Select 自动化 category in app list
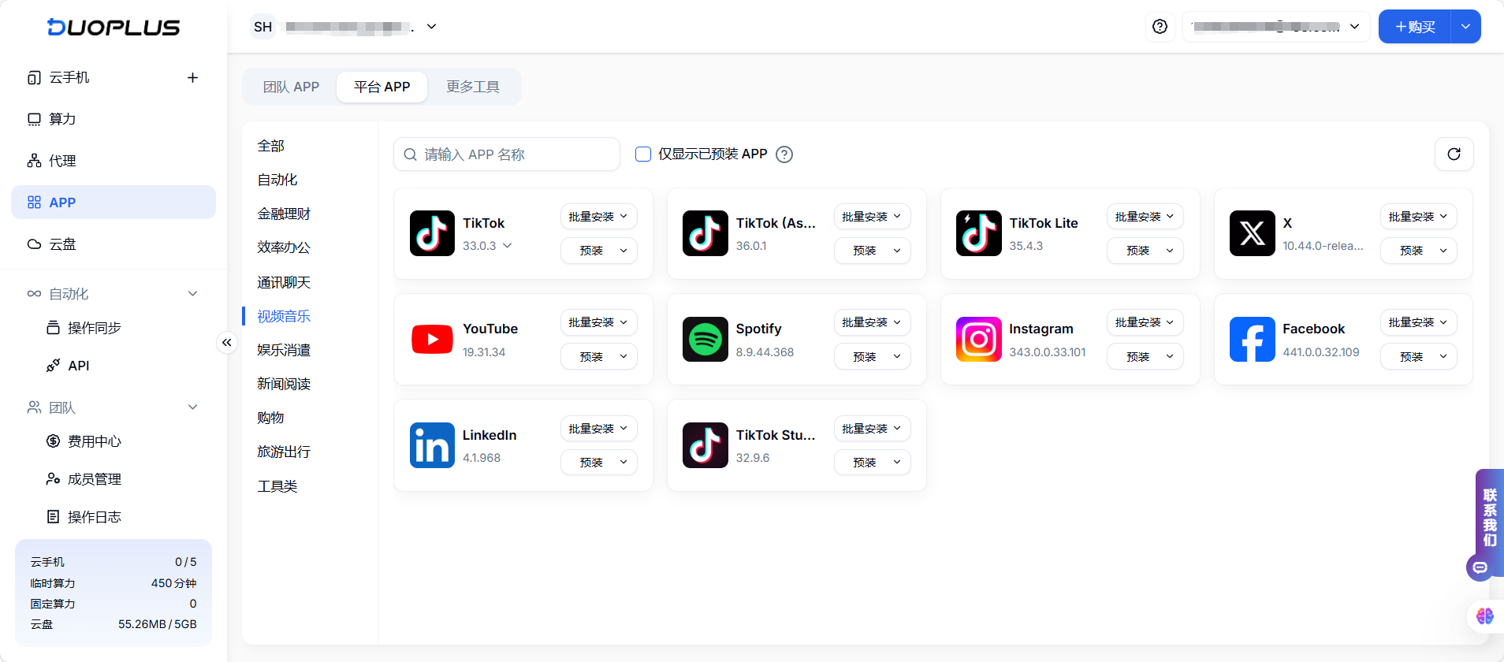1504x662 pixels. pyautogui.click(x=277, y=180)
